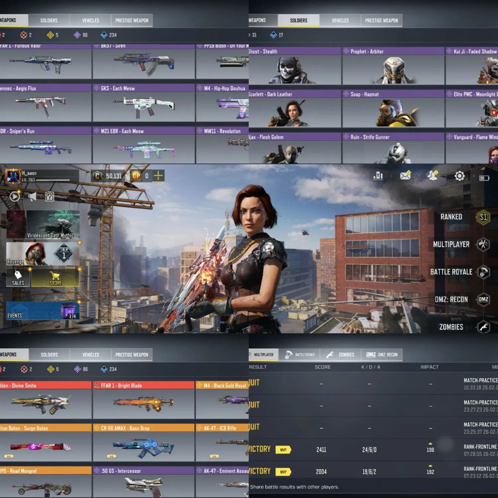This screenshot has height=498, width=498.
Task: Click the BATTLE ROYALE mode label in lobby
Action: [x=451, y=272]
